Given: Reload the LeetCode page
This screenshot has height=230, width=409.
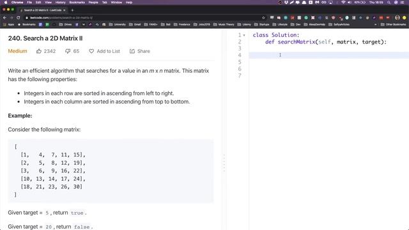Looking at the screenshot, I should click(x=19, y=18).
